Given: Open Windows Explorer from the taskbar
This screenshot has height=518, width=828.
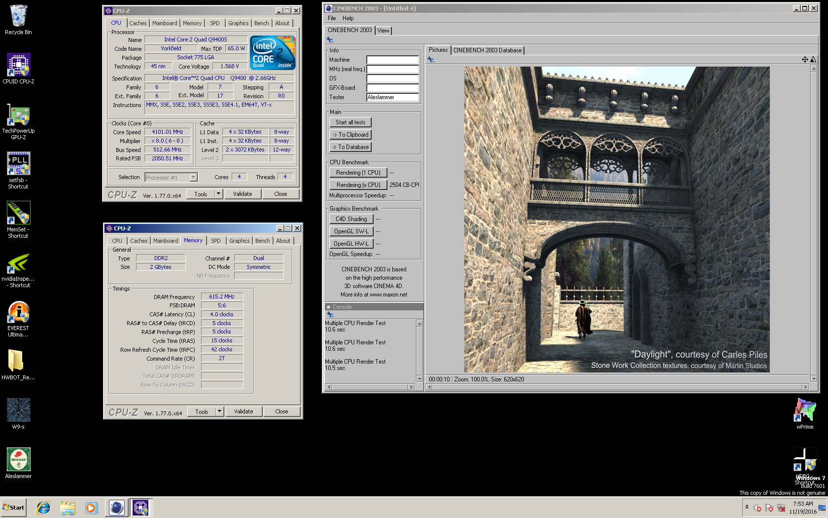Looking at the screenshot, I should 68,508.
